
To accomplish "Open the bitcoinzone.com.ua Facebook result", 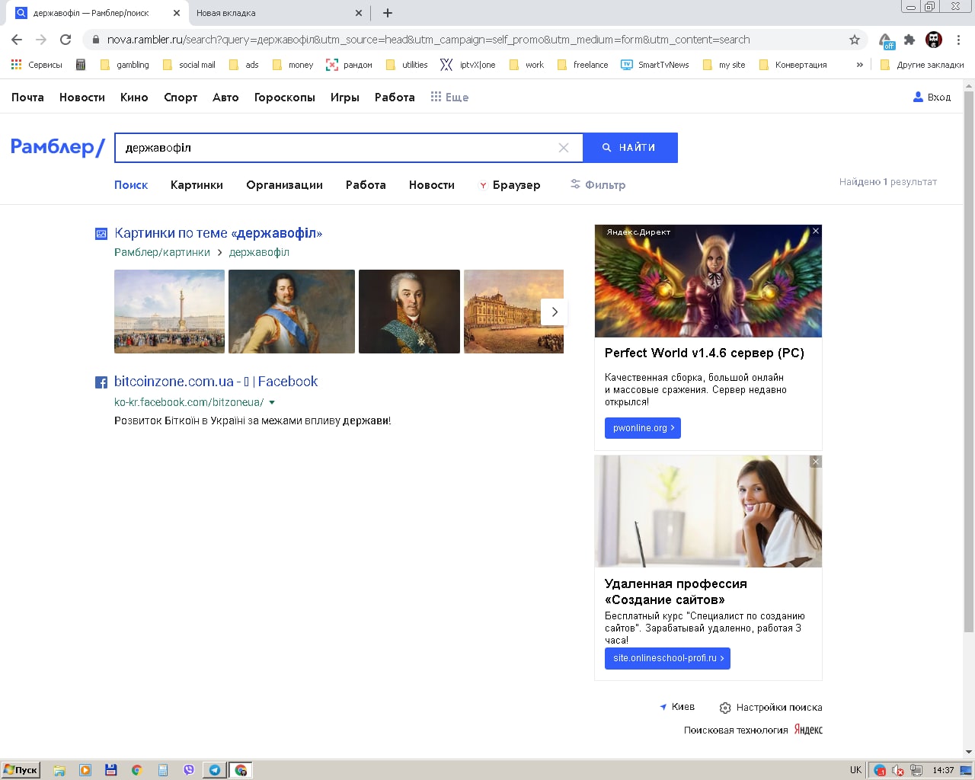I will [x=216, y=382].
